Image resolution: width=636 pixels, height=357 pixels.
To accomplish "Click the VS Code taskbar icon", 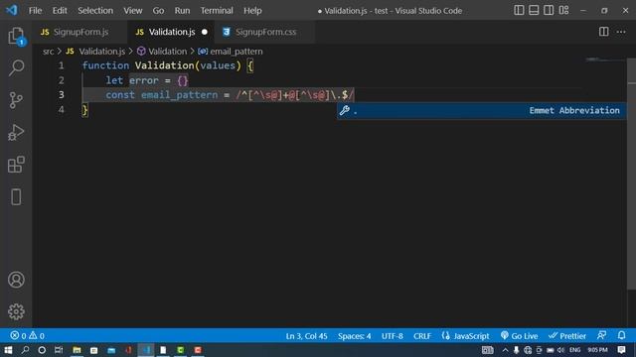I will tap(146, 350).
